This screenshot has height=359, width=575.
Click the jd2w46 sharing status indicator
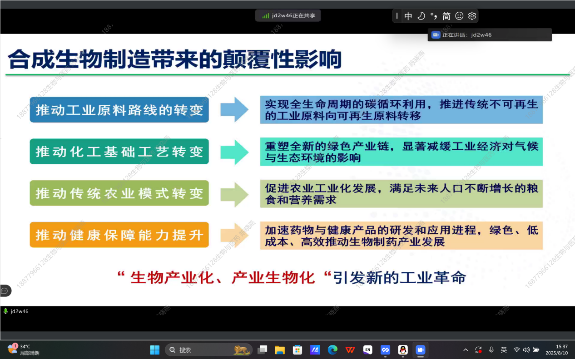click(288, 15)
